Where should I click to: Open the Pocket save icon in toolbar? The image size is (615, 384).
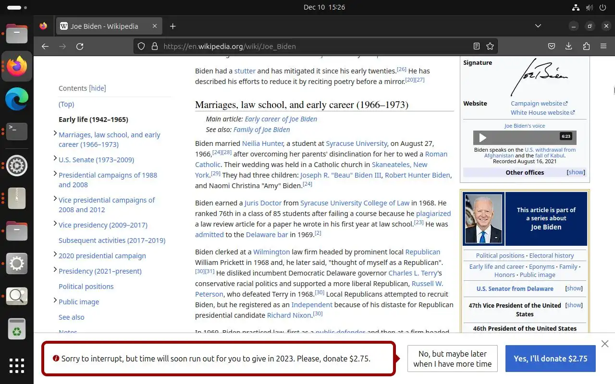pyautogui.click(x=552, y=47)
